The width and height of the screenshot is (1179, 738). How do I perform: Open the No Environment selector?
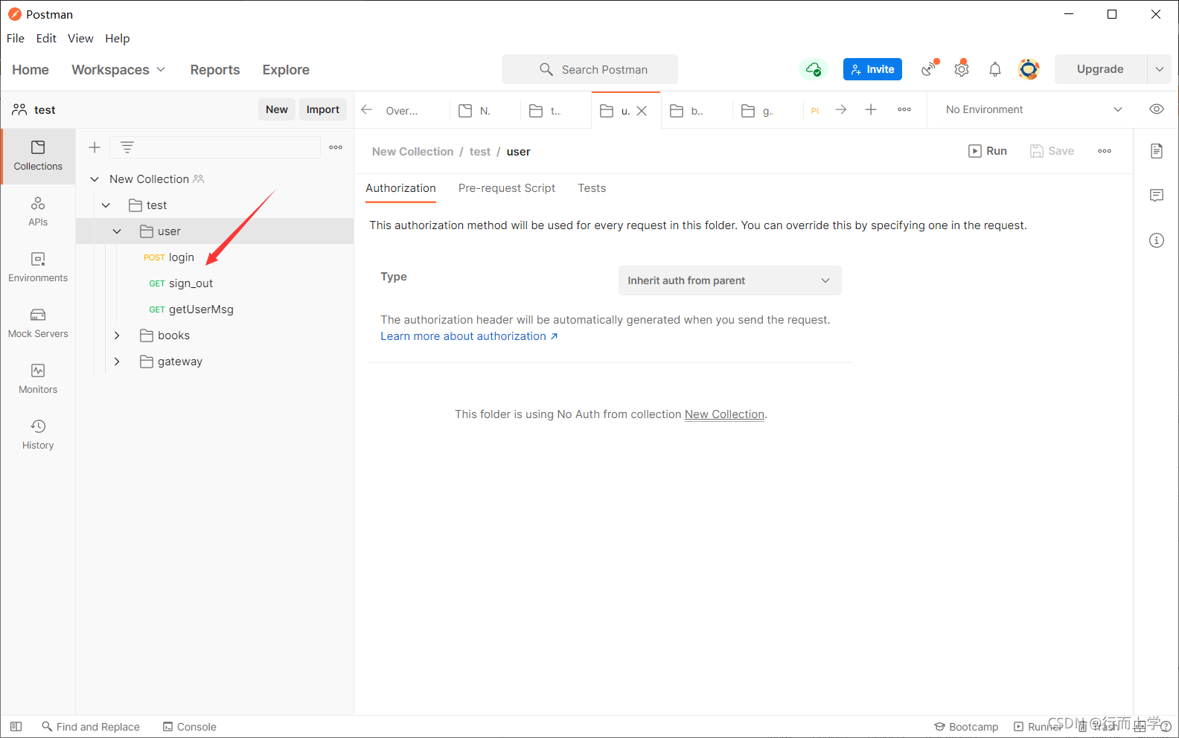click(1034, 109)
